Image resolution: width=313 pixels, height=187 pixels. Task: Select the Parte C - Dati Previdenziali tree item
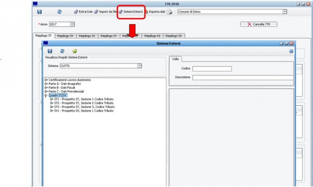pos(66,92)
